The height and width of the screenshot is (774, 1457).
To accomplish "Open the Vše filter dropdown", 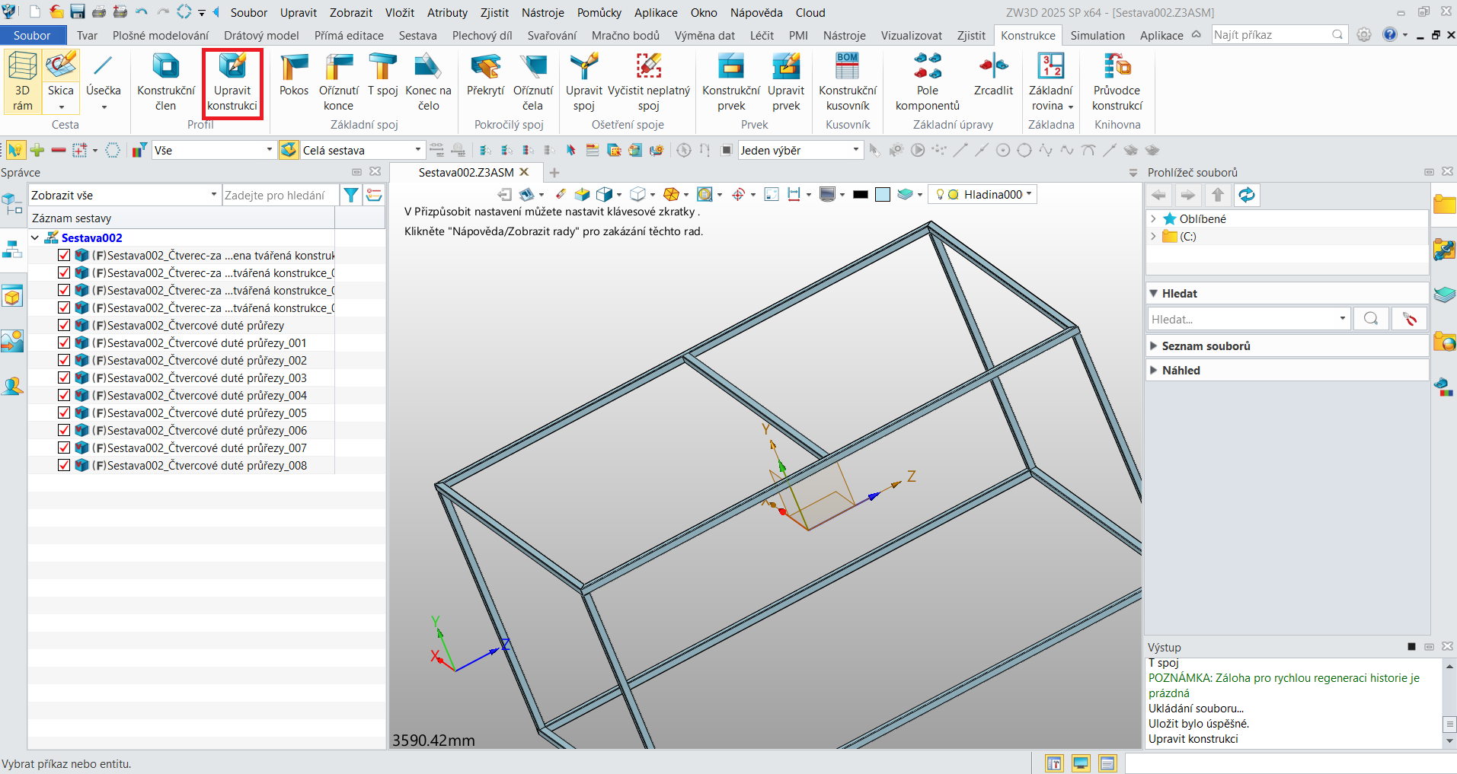I will 213,151.
